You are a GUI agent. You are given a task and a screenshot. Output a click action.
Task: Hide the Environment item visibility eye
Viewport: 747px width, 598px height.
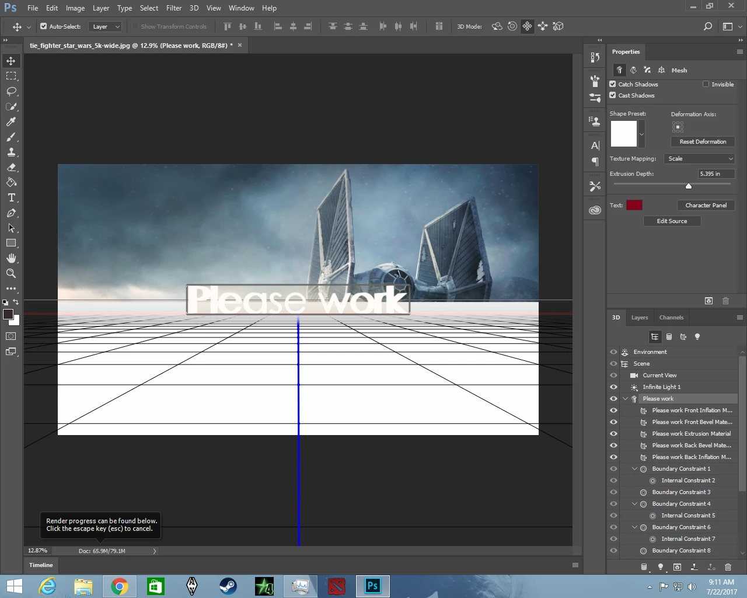[613, 352]
